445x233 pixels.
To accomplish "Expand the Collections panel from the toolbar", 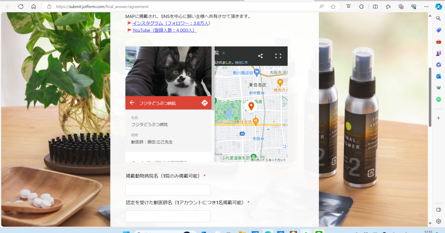I will pos(401,7).
